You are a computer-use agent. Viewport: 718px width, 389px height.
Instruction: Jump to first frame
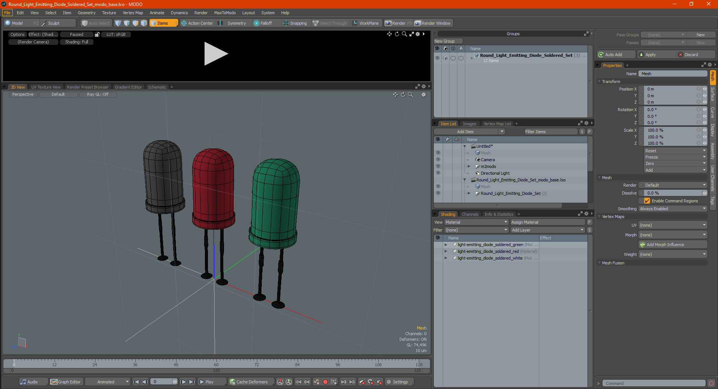136,382
